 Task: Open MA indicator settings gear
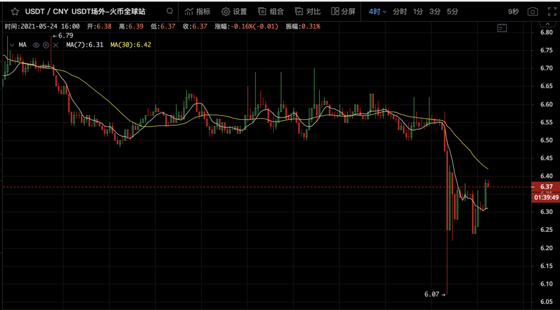pos(46,45)
